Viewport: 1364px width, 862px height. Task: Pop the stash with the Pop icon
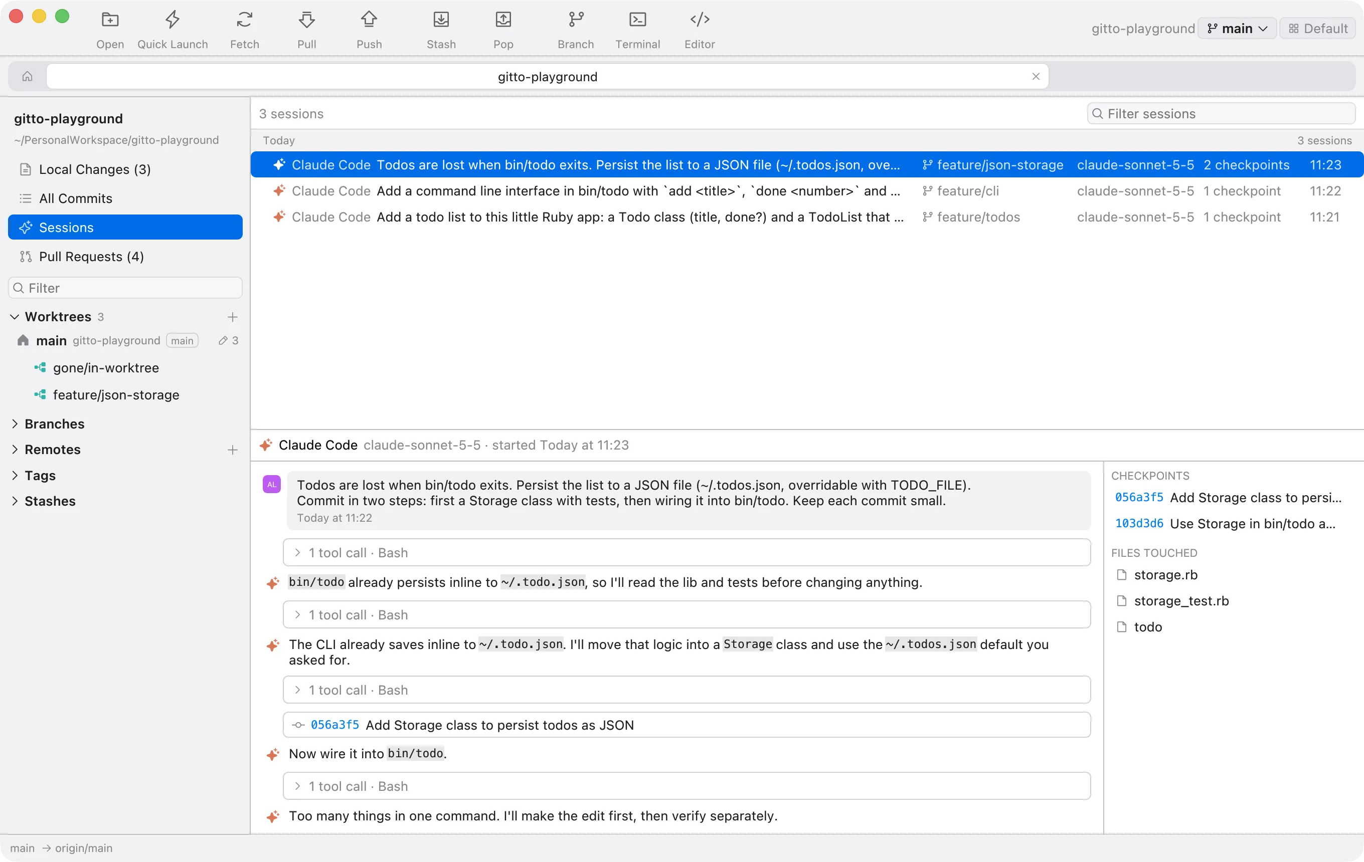pyautogui.click(x=503, y=20)
